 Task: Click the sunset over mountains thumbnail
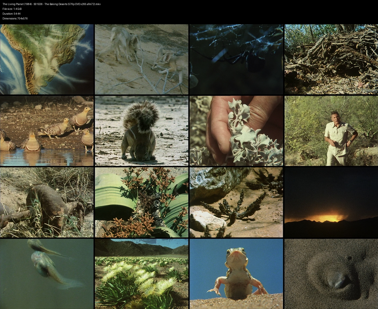tap(331, 202)
